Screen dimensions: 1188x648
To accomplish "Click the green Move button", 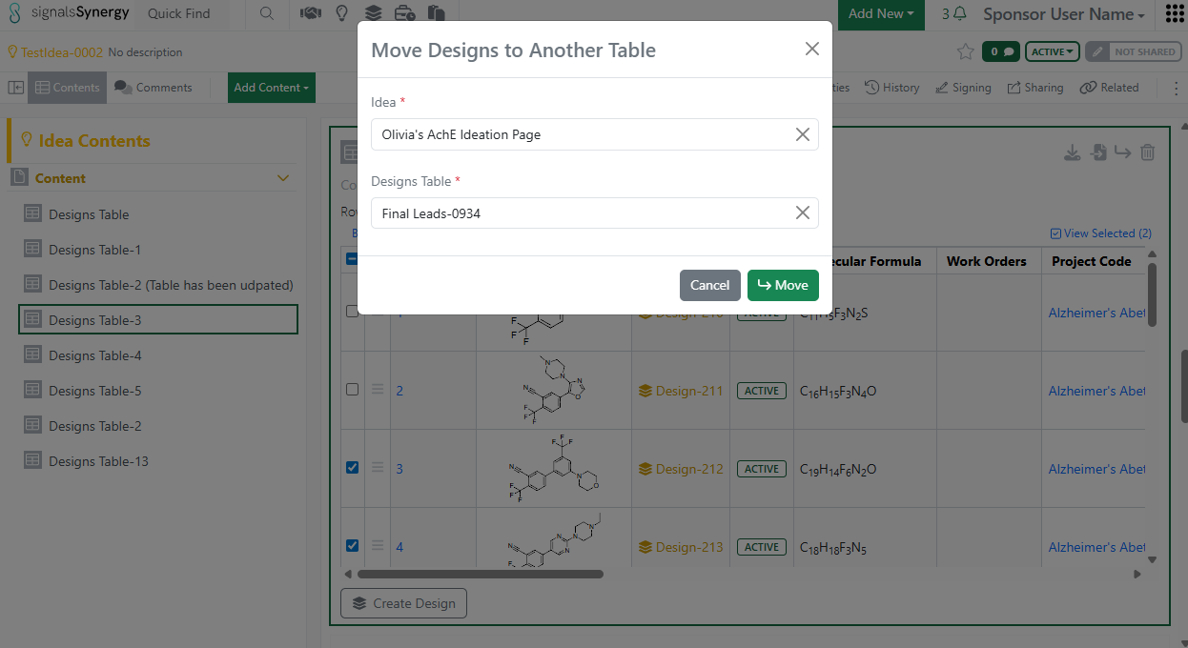I will (782, 285).
